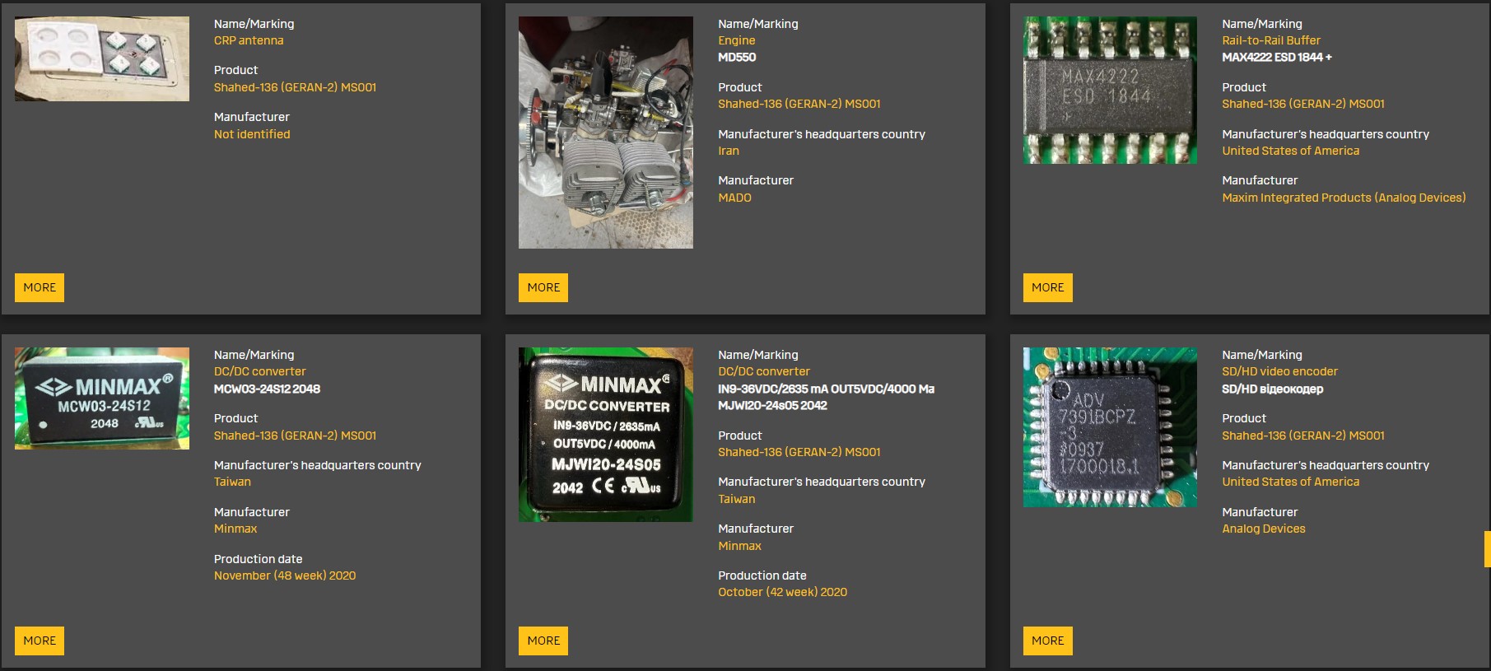This screenshot has height=671, width=1491.
Task: Click MORE on the Rail-to-Rail Buffer card
Action: tap(1047, 287)
